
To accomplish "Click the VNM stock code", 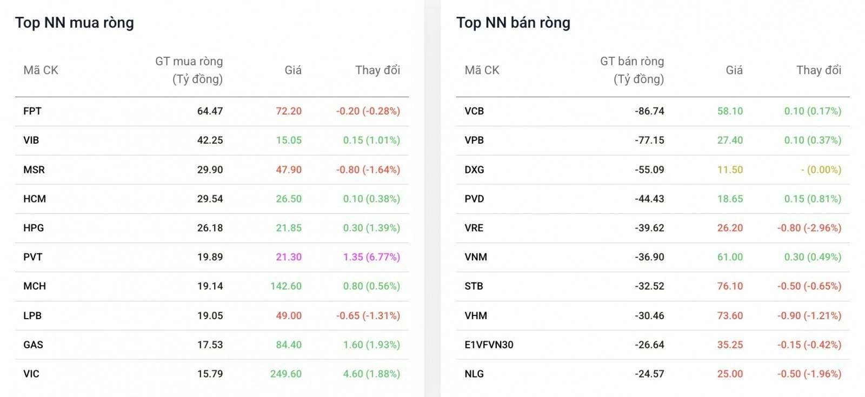I will [476, 257].
